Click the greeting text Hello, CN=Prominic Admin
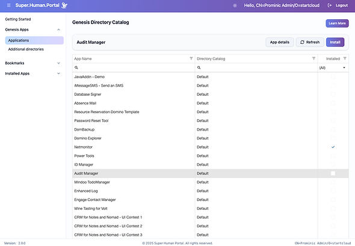Screen dimensions: 355x246 point(282,5)
